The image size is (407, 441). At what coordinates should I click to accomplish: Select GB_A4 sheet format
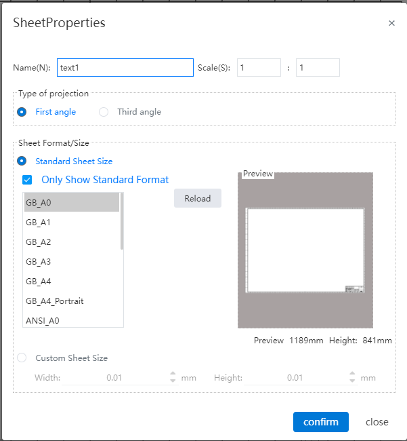[72, 282]
